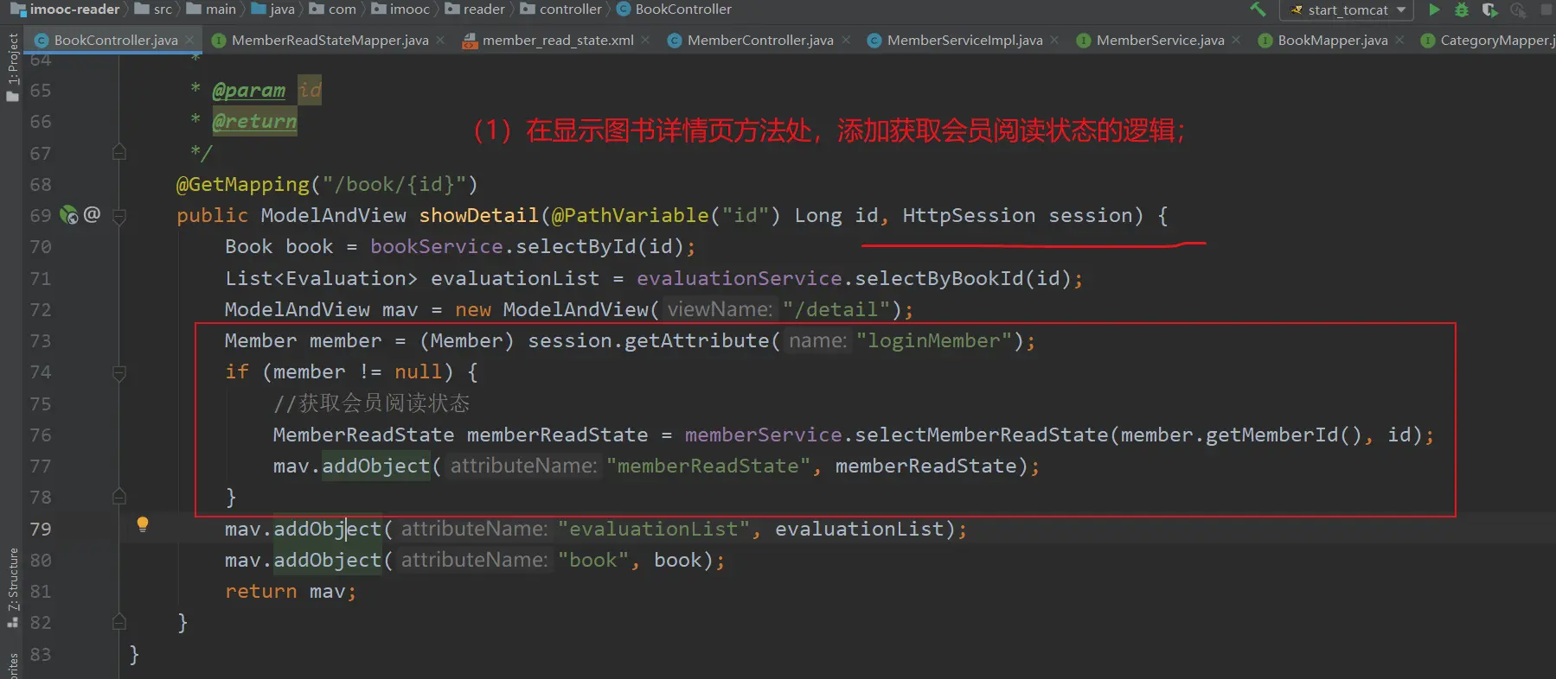This screenshot has width=1556, height=679.
Task: Click the BookController class breadcrumb
Action: pyautogui.click(x=675, y=10)
